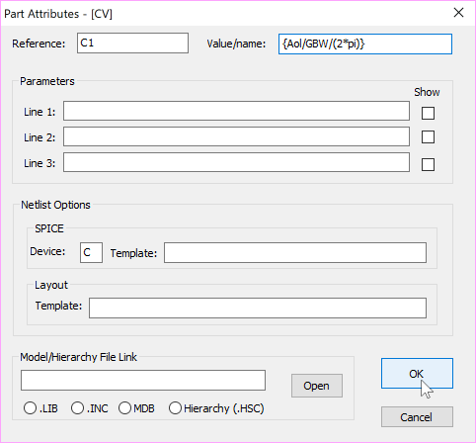Click Open for the model file link

pyautogui.click(x=317, y=386)
